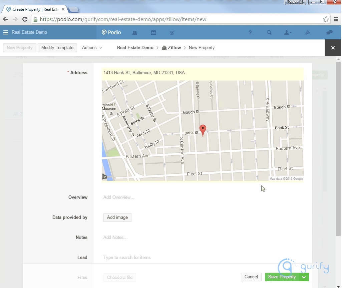Click the red map location pin
Viewport: 343px width, 288px height.
(x=203, y=130)
